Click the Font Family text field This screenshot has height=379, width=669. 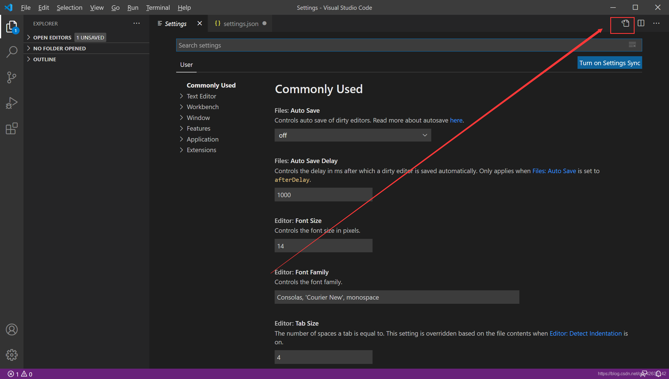coord(397,297)
